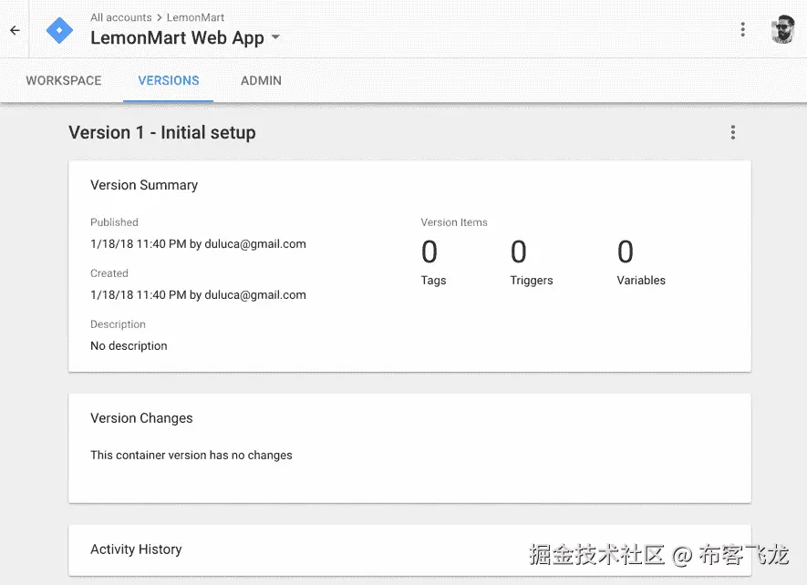
Task: Open the LemonMart breadcrumb link
Action: 195,17
